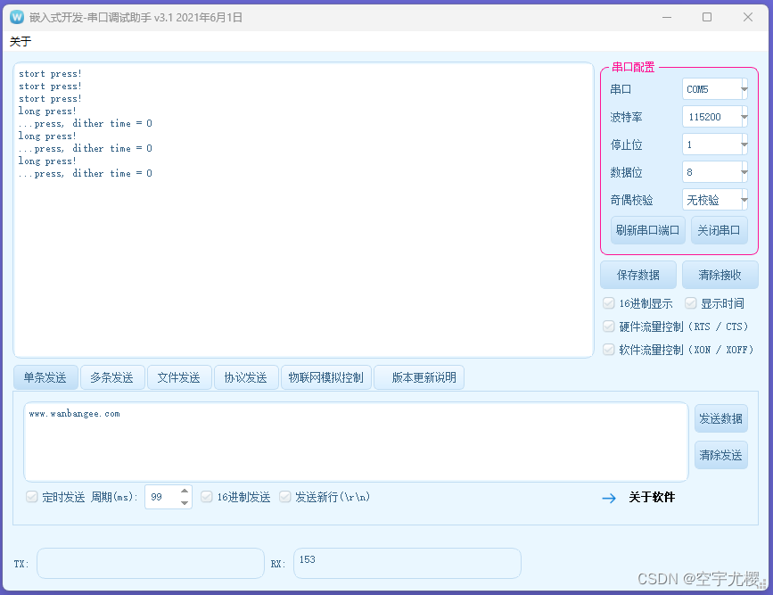The height and width of the screenshot is (595, 773).
Task: Enable software flow control XON/XOFF
Action: point(608,350)
